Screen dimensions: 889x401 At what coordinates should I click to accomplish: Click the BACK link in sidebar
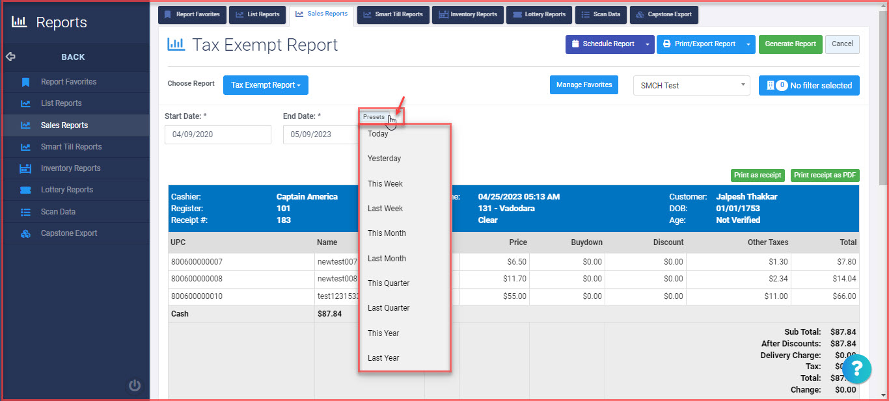73,57
